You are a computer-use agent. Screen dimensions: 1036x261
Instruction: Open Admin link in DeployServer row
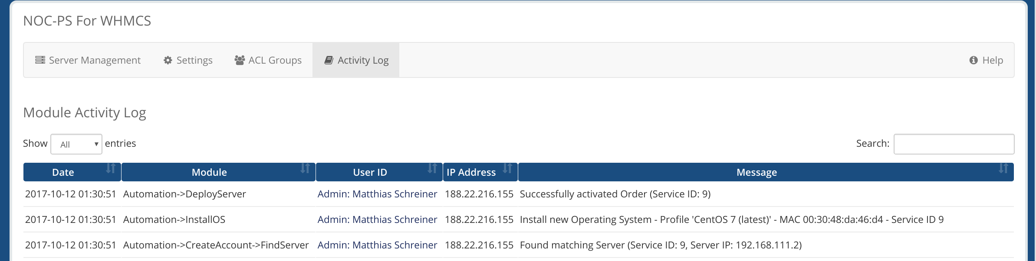click(x=377, y=194)
